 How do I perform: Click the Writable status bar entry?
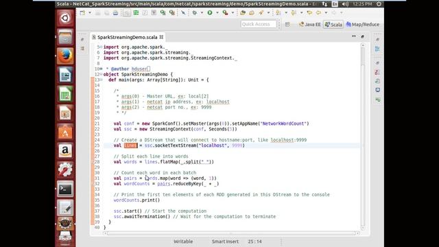[183, 242]
